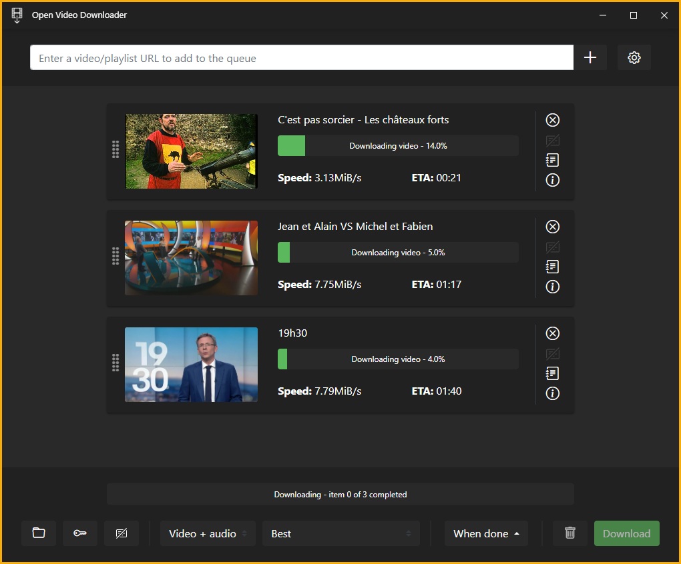Toggle subtitles for the 19h30 video
The height and width of the screenshot is (564, 681).
pyautogui.click(x=552, y=353)
